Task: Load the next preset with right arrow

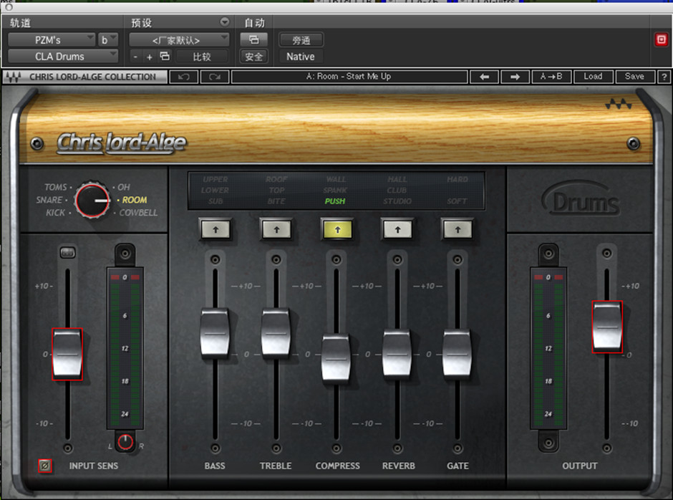Action: [x=515, y=77]
